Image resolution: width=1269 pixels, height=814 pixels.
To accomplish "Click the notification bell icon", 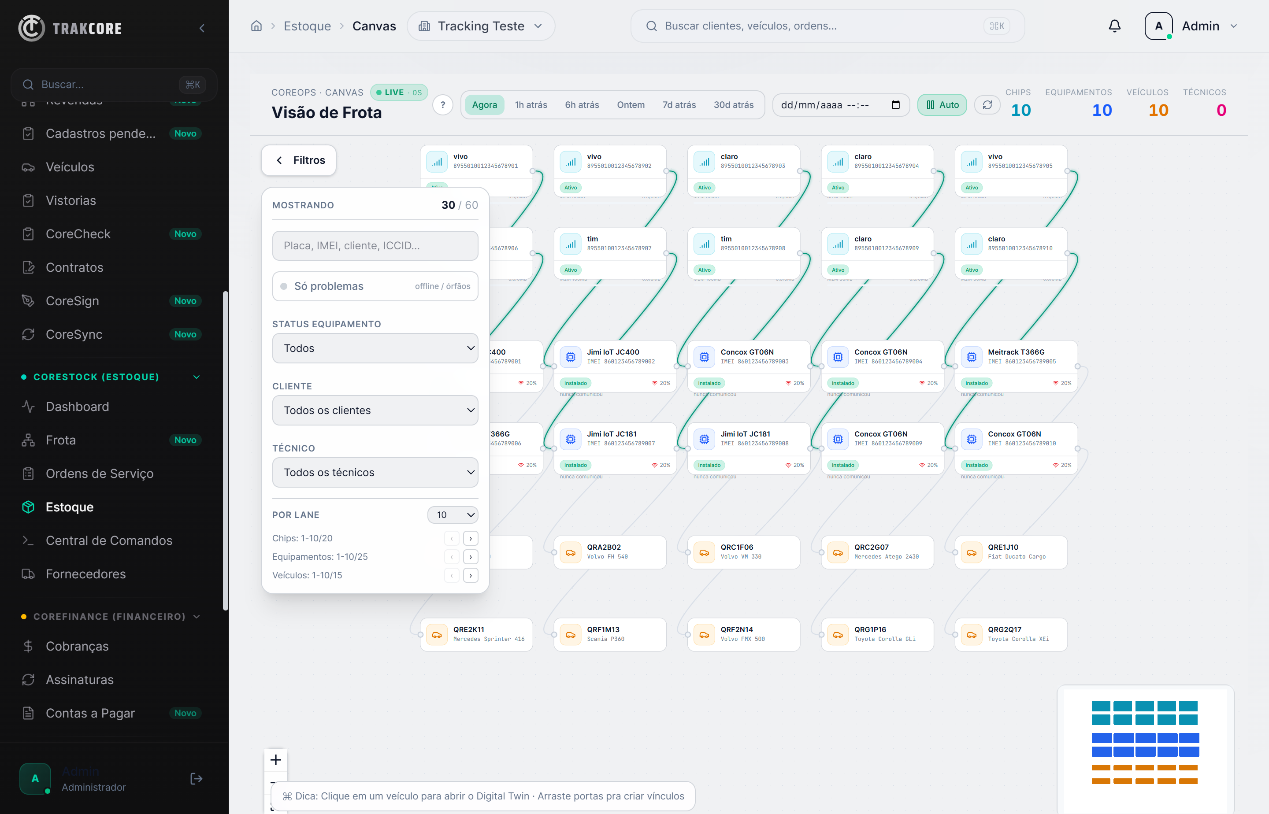I will (1115, 26).
